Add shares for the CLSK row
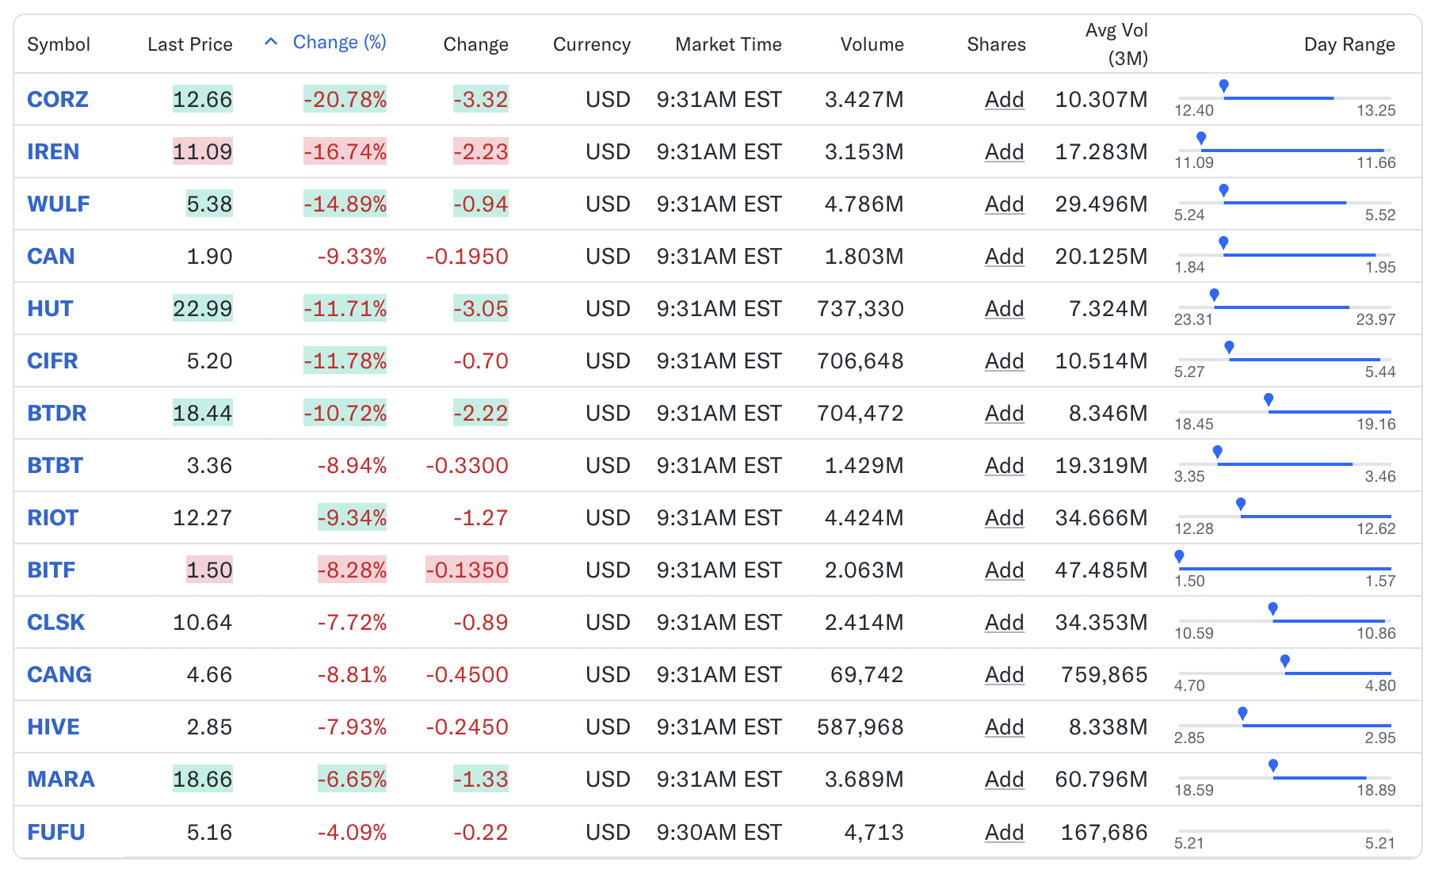Screen dimensions: 1442x881 1005,622
